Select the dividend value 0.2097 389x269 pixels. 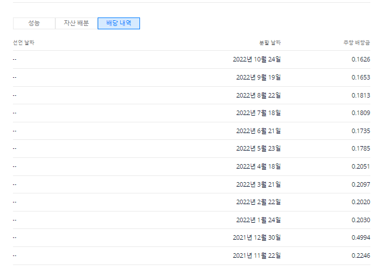pos(361,184)
